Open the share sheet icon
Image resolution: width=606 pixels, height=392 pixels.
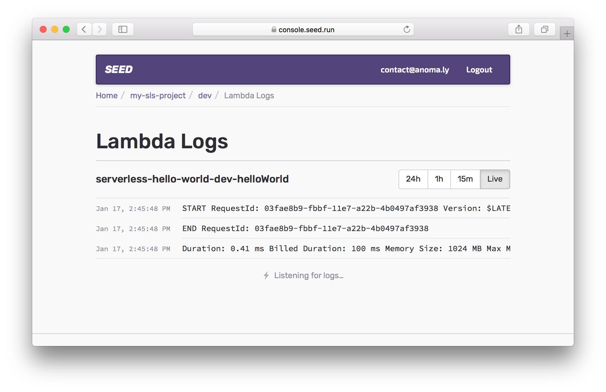coord(519,29)
